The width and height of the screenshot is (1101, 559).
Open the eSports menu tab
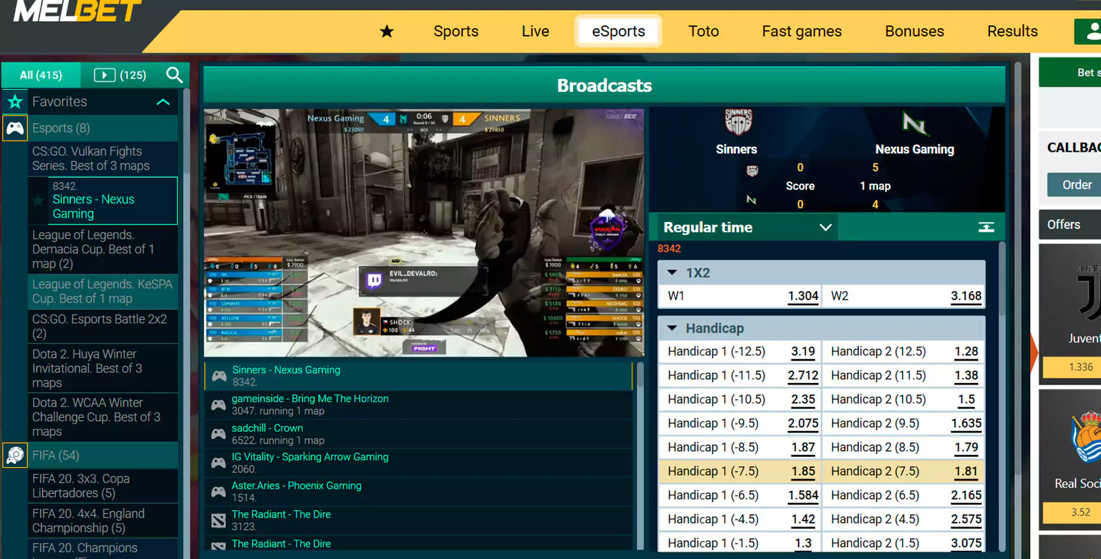point(618,31)
